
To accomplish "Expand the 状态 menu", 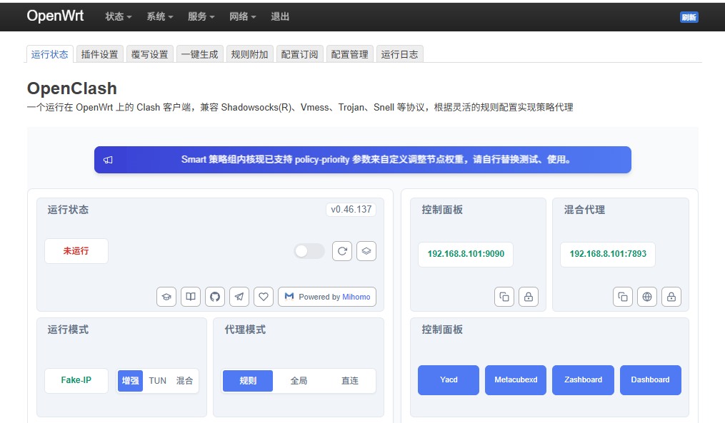I will [x=119, y=16].
